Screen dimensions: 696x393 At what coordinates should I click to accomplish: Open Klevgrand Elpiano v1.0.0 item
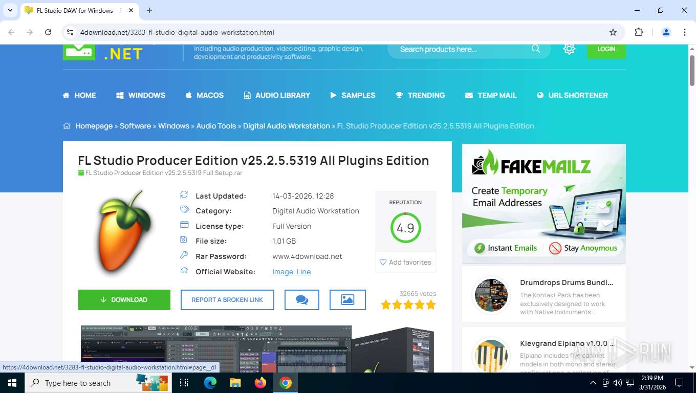pyautogui.click(x=567, y=344)
